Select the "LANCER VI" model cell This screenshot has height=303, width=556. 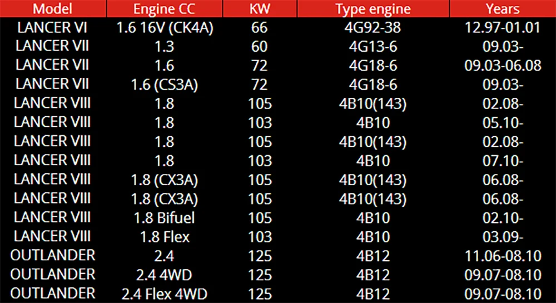pyautogui.click(x=52, y=28)
